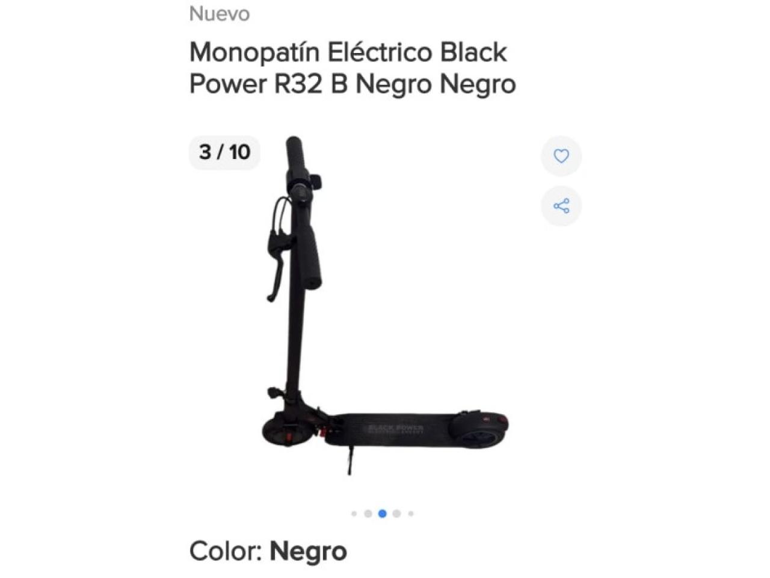Image resolution: width=770 pixels, height=578 pixels.
Task: Select the last small pagination dot
Action: click(x=411, y=514)
